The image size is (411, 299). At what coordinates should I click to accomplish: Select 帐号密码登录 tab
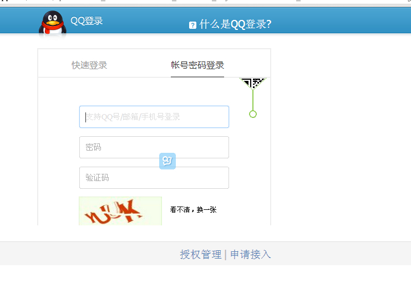pyautogui.click(x=197, y=65)
